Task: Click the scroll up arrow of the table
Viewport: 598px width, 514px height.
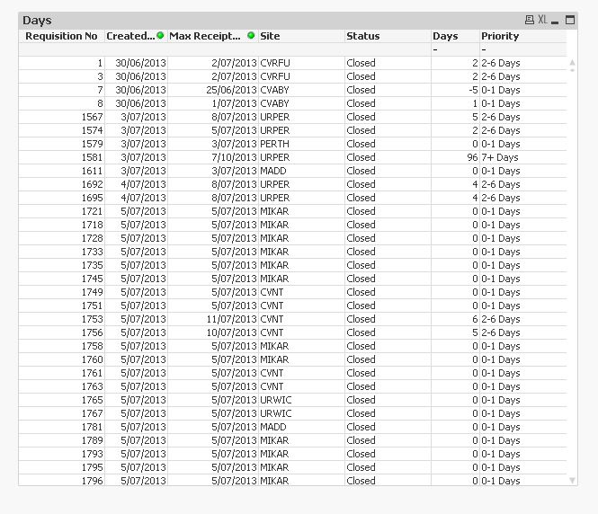Action: click(572, 63)
